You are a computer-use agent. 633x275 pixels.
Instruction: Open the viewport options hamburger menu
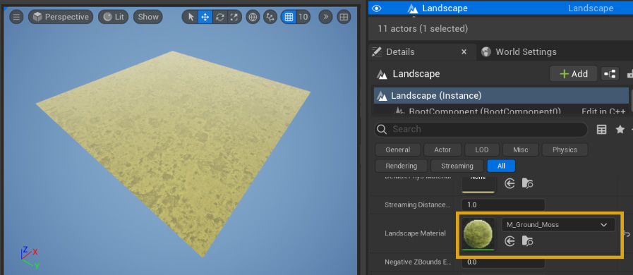click(x=16, y=17)
